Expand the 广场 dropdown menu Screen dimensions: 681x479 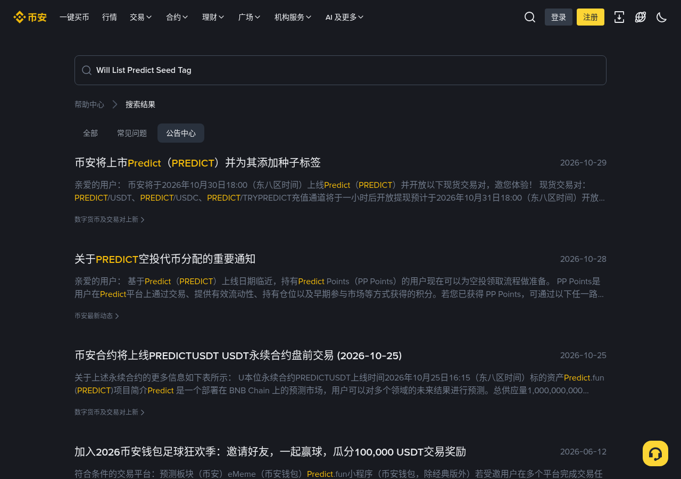tap(250, 17)
